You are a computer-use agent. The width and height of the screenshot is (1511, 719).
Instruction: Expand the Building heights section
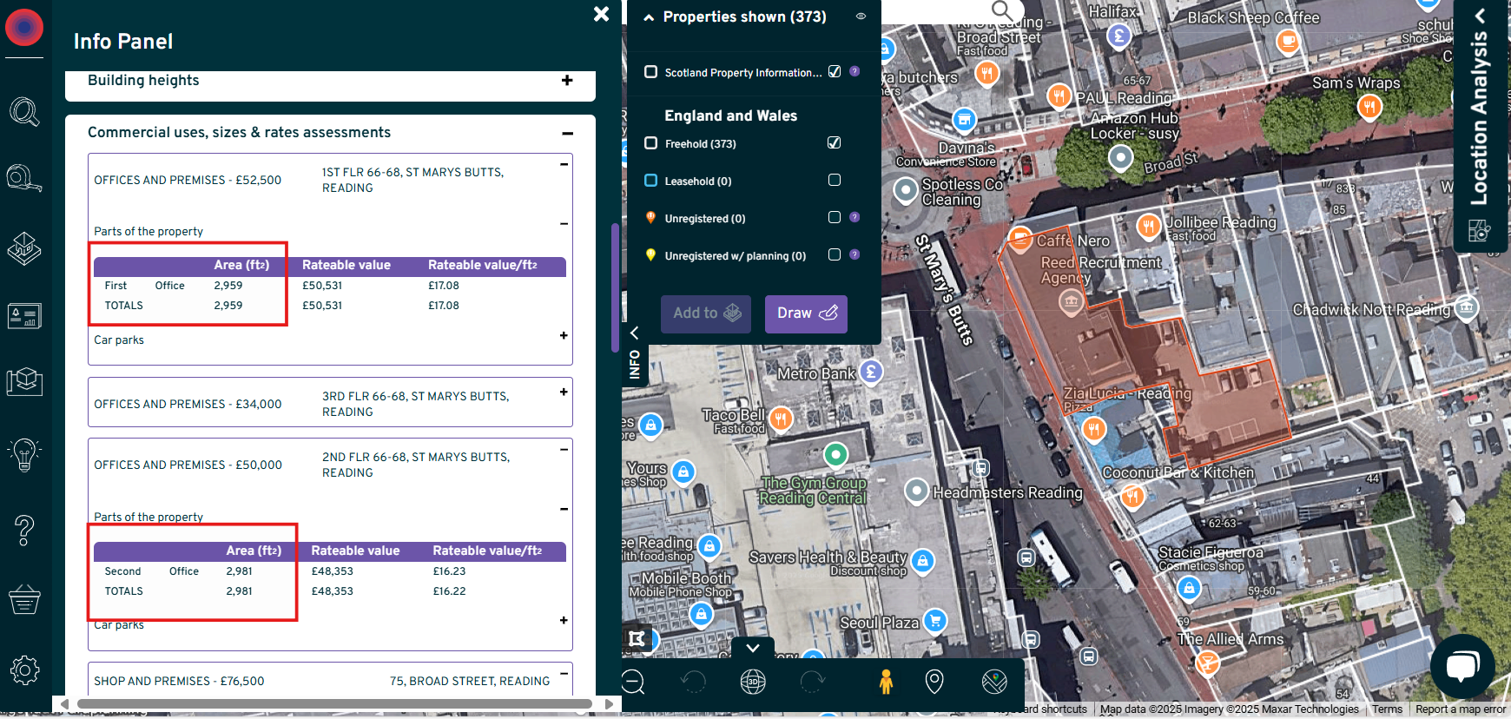click(x=567, y=80)
